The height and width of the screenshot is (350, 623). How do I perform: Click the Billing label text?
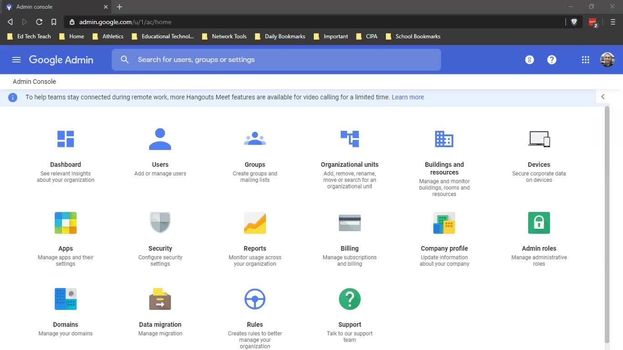tap(350, 248)
